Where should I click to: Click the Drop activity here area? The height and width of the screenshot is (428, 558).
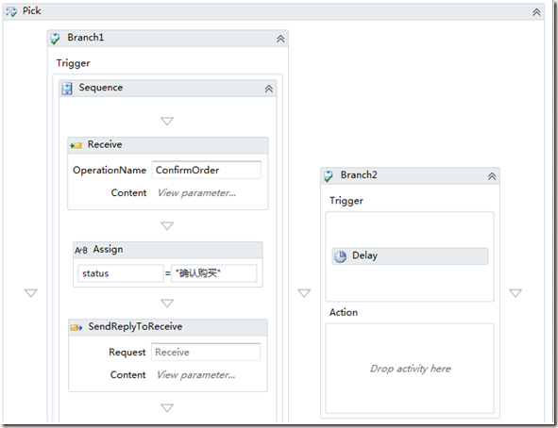(410, 369)
